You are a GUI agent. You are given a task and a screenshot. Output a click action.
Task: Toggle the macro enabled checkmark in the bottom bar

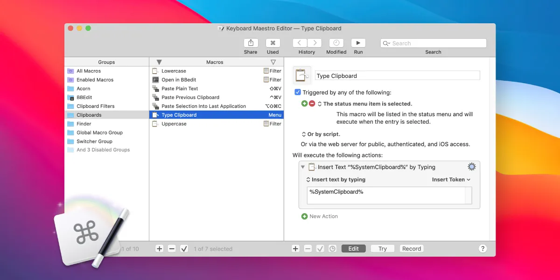coord(320,249)
